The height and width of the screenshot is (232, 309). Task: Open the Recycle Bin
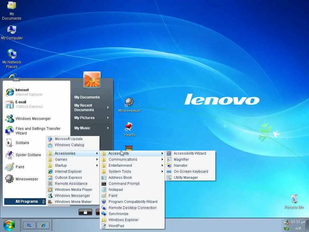(x=294, y=201)
